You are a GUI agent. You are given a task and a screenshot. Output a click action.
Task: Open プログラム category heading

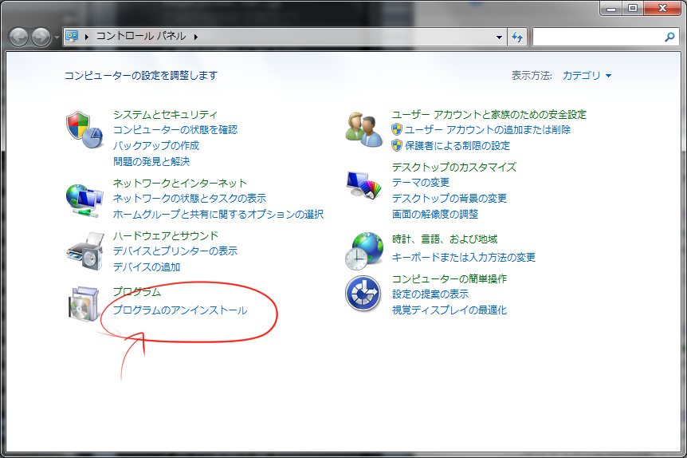(137, 292)
